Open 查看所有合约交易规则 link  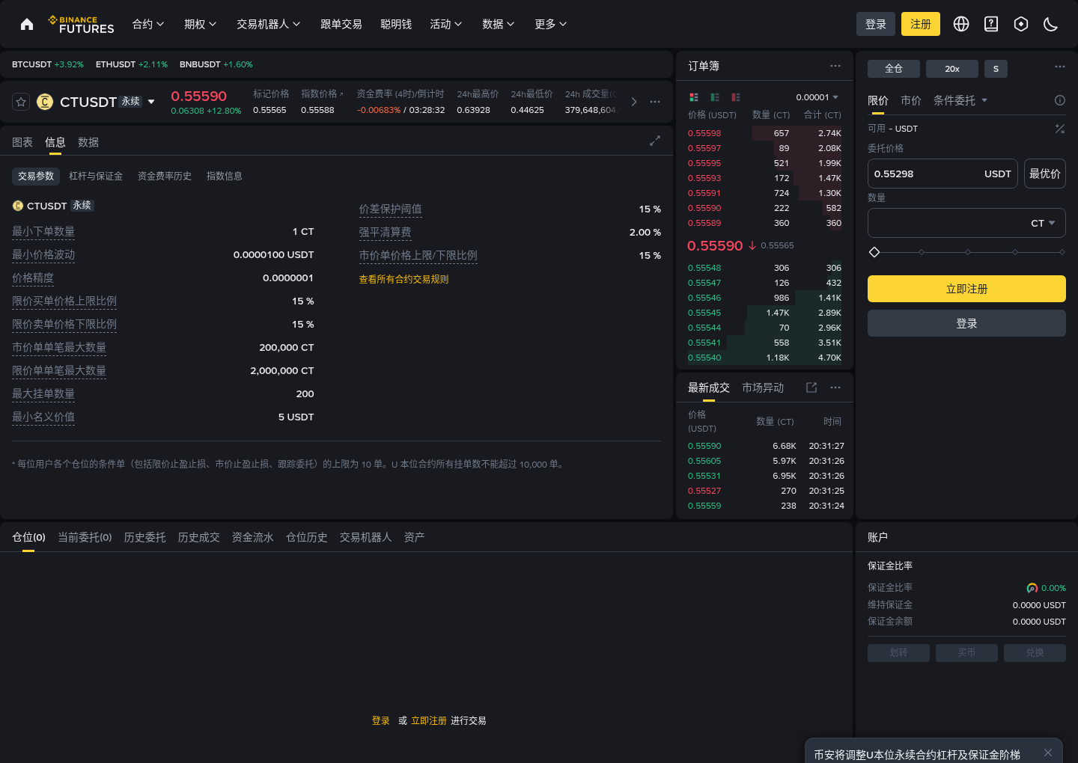coord(404,279)
